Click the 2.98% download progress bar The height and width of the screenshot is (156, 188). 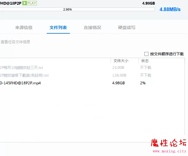(77, 9)
